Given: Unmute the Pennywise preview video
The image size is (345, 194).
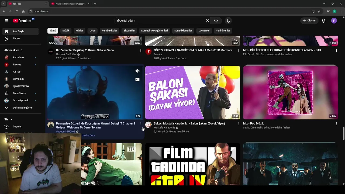Looking at the screenshot, I should [137, 71].
